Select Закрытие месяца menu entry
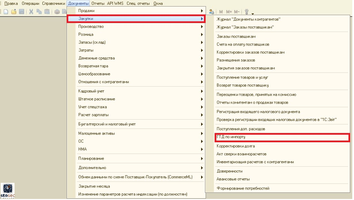Viewport: 354px width, 200px height. click(136, 186)
